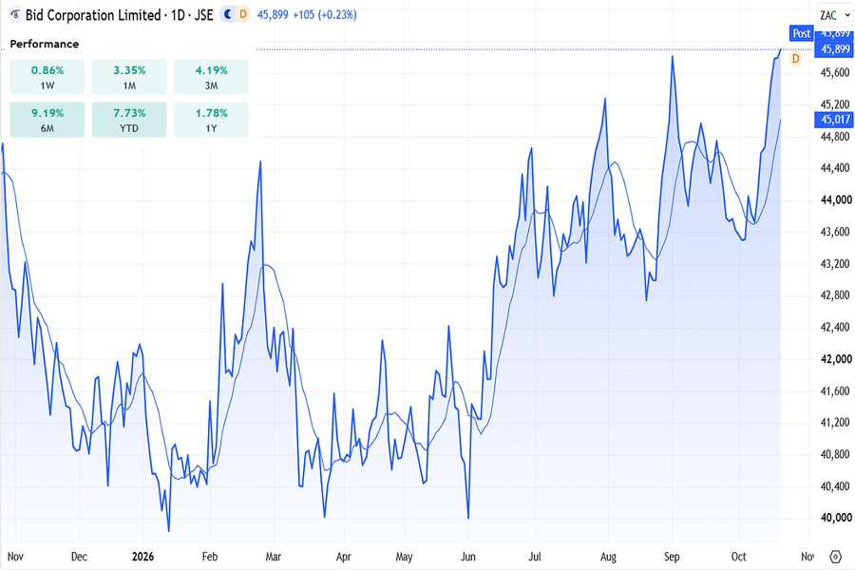
Task: Select the YTD performance tile
Action: [129, 120]
